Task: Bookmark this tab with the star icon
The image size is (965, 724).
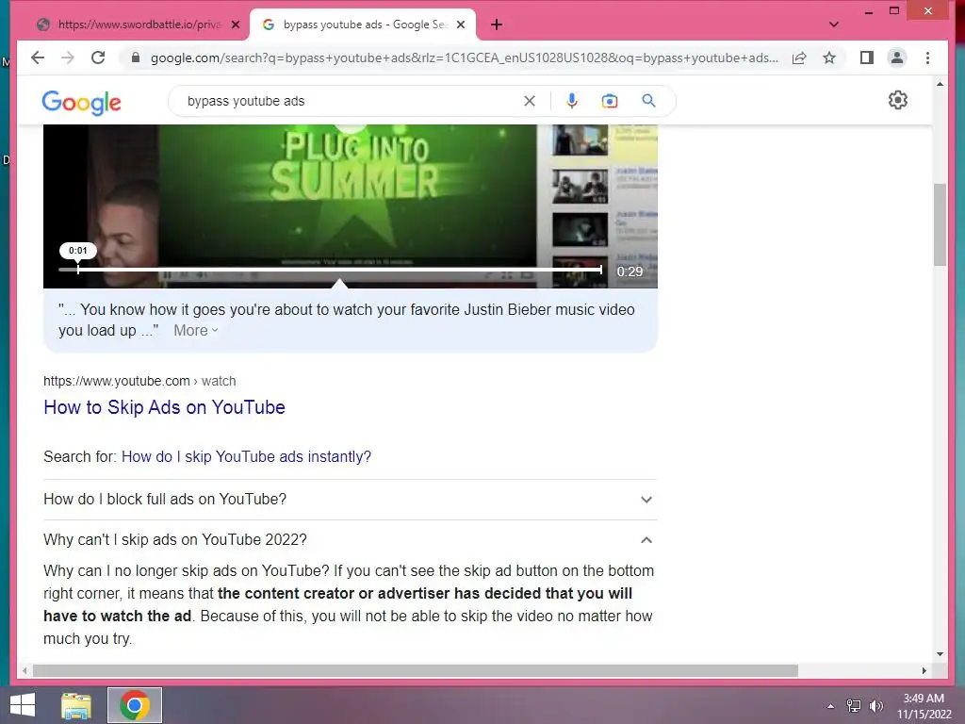Action: coord(829,58)
